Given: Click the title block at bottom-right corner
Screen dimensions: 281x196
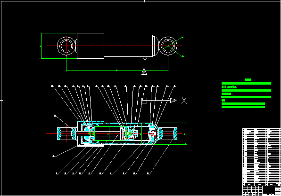Looking at the screenshot, I should click(262, 190).
